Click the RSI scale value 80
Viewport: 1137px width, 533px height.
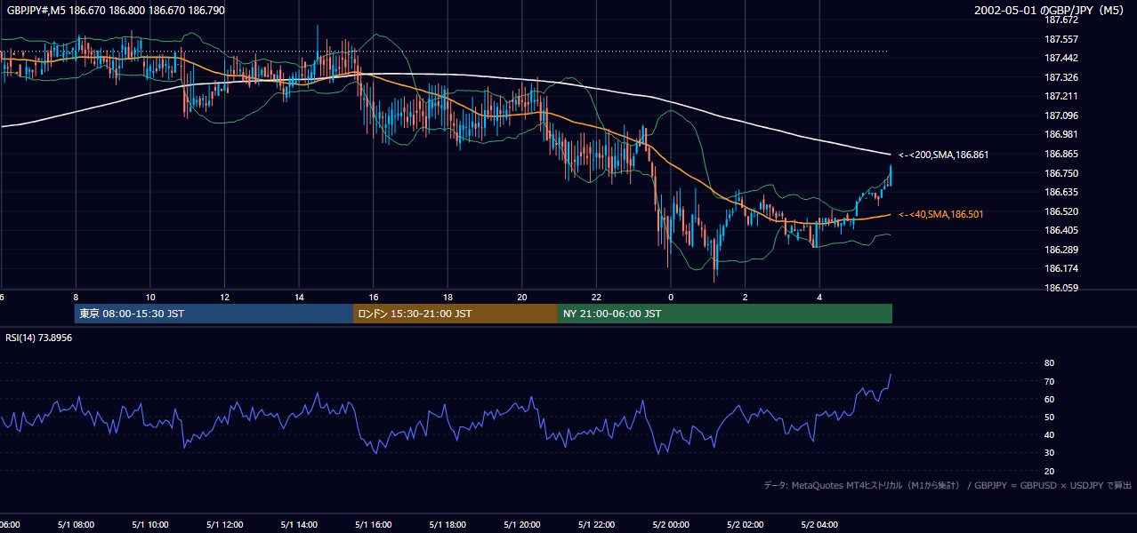tap(1049, 363)
